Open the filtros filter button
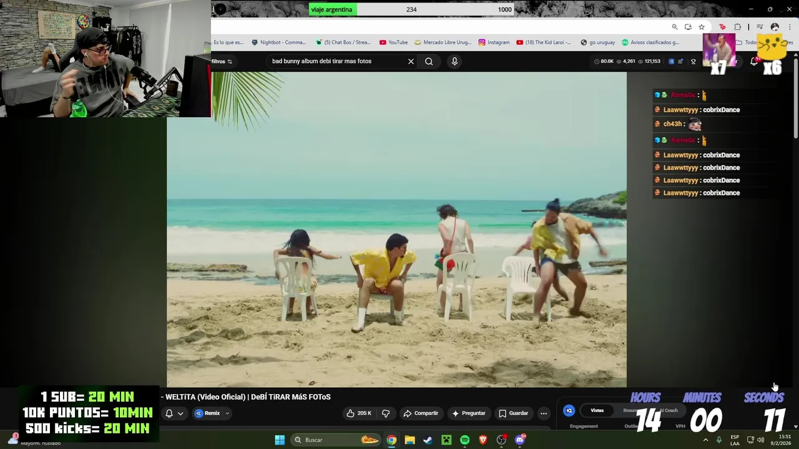Screen dimensions: 799x449 pos(222,61)
